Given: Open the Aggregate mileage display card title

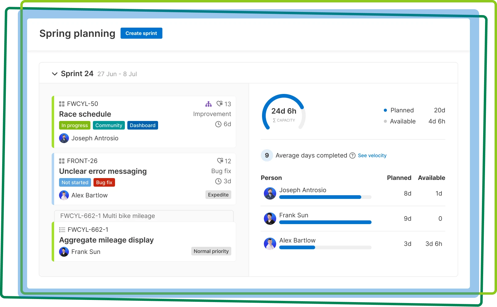Looking at the screenshot, I should [106, 240].
